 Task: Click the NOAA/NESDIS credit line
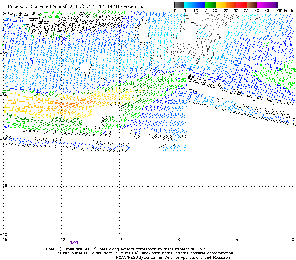point(173,258)
